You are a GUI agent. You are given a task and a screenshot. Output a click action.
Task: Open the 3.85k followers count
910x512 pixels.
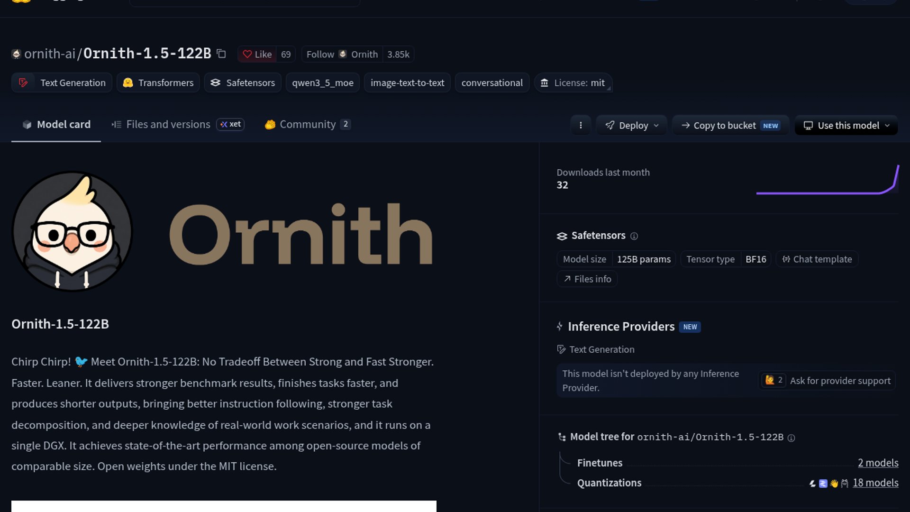point(398,54)
